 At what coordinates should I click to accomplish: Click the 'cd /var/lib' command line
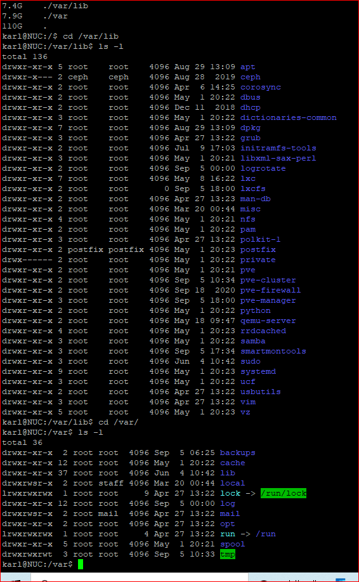[x=60, y=36]
